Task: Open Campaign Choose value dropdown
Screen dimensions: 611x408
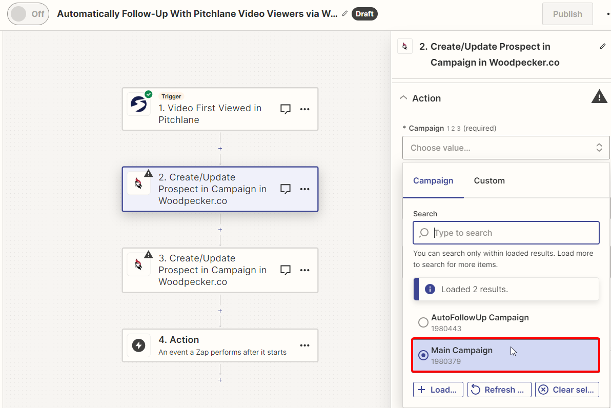Action: [506, 148]
